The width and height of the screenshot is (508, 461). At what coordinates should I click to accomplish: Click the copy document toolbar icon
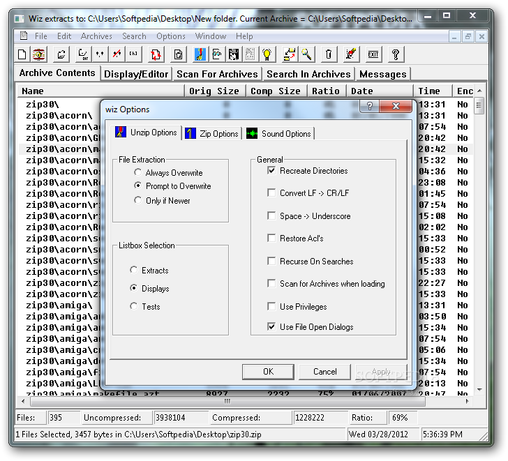(x=179, y=54)
